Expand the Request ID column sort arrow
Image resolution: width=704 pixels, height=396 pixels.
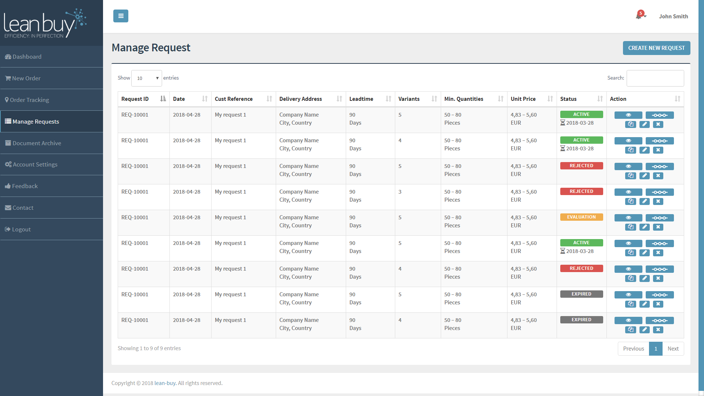164,99
